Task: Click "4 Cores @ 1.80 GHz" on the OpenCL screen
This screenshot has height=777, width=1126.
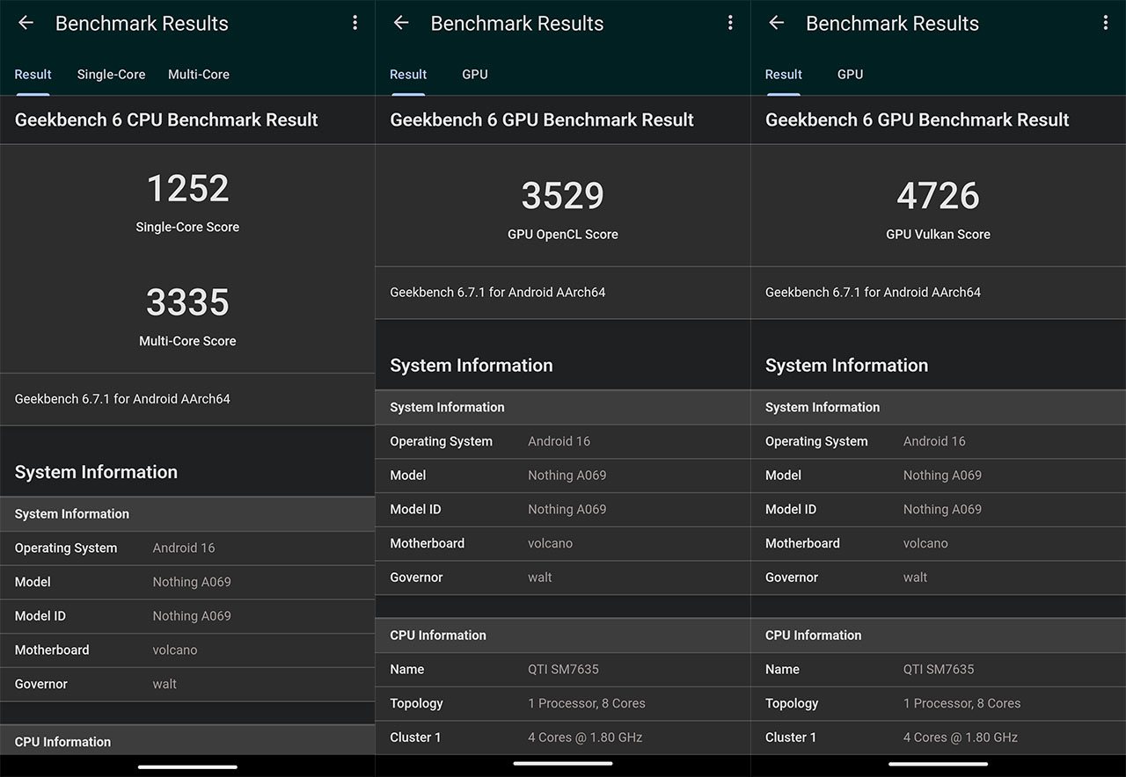Action: 585,738
